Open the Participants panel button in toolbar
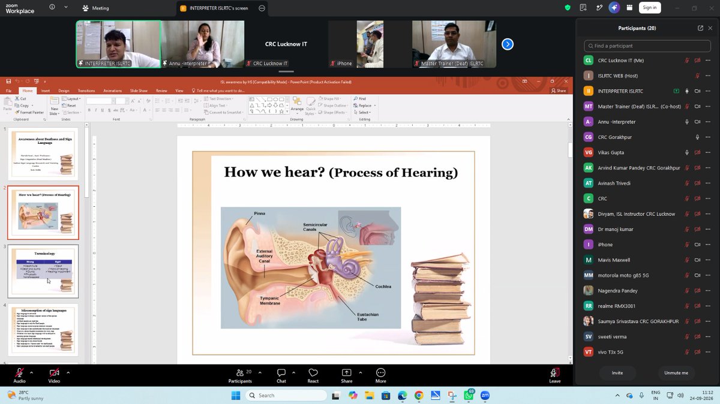This screenshot has height=404, width=720. coord(240,375)
